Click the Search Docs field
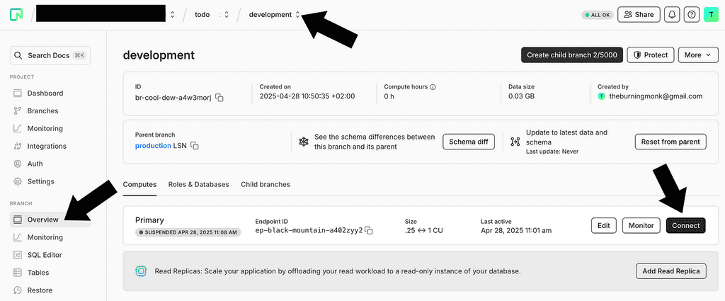 (50, 55)
